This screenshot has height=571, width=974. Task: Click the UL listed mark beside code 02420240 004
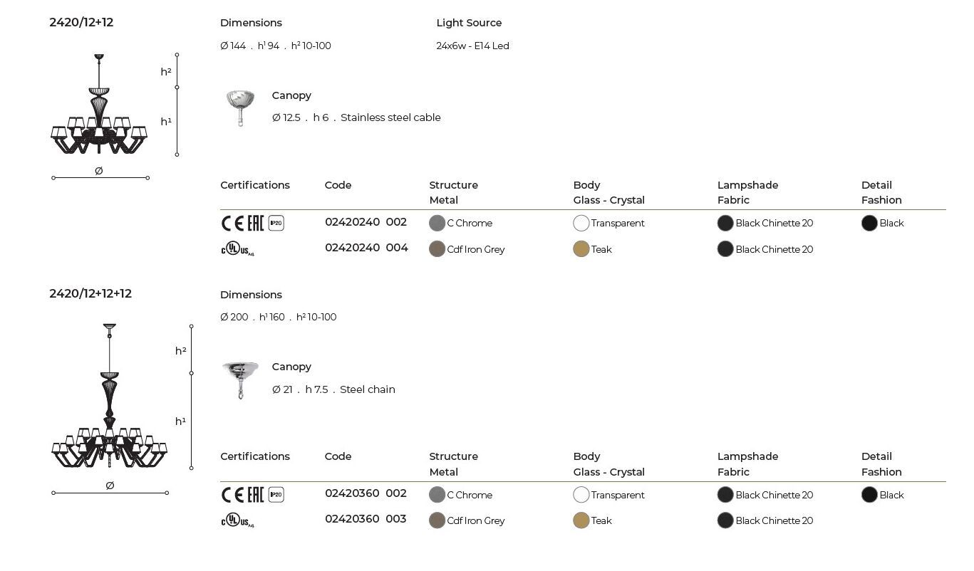237,249
